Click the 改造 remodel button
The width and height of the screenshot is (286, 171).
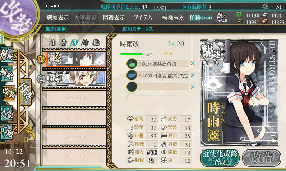click(x=262, y=158)
